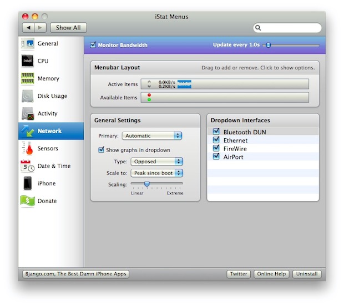Click the search input field
Screen dimensions: 344x306
click(x=287, y=28)
